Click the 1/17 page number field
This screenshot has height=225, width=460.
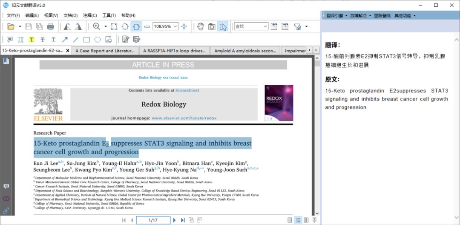153,220
